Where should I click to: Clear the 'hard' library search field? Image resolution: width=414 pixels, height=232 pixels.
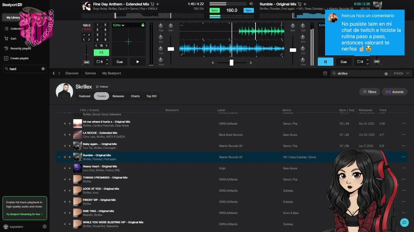(x=43, y=69)
